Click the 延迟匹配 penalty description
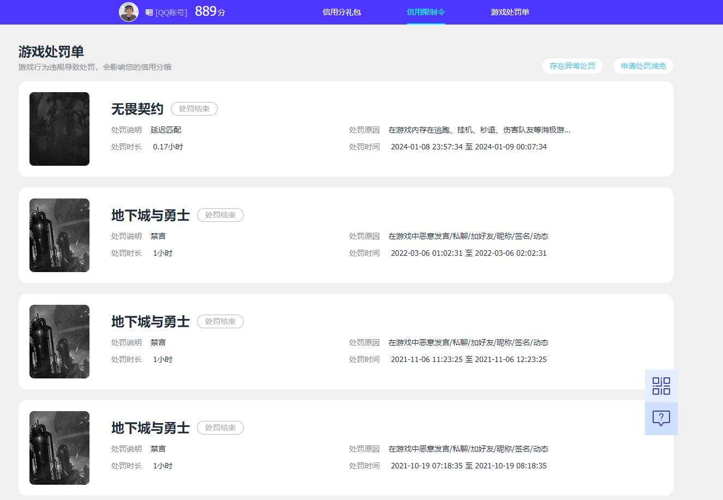723x500 pixels. tap(166, 130)
